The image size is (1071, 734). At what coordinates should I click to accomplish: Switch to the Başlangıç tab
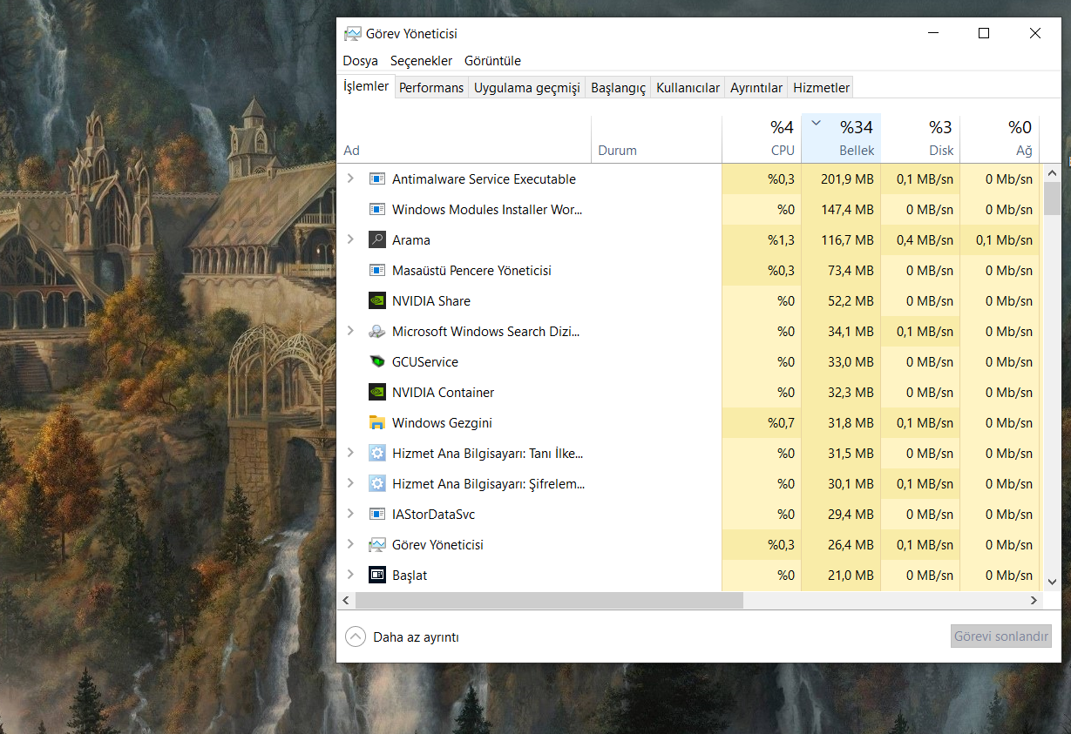(618, 88)
